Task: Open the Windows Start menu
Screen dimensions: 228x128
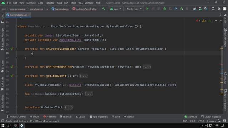Action: (3, 126)
